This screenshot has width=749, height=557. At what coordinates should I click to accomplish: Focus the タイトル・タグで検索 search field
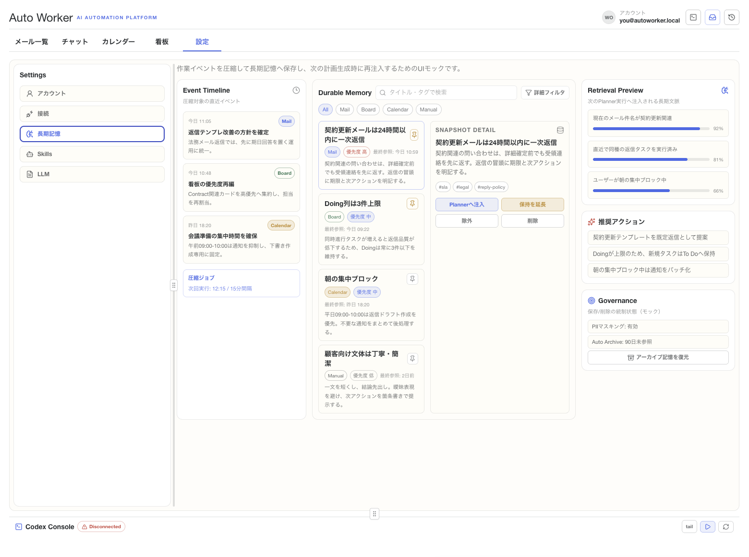(x=446, y=93)
